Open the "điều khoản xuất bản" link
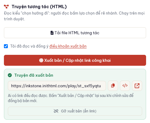The image size is (150, 123). click(x=68, y=46)
